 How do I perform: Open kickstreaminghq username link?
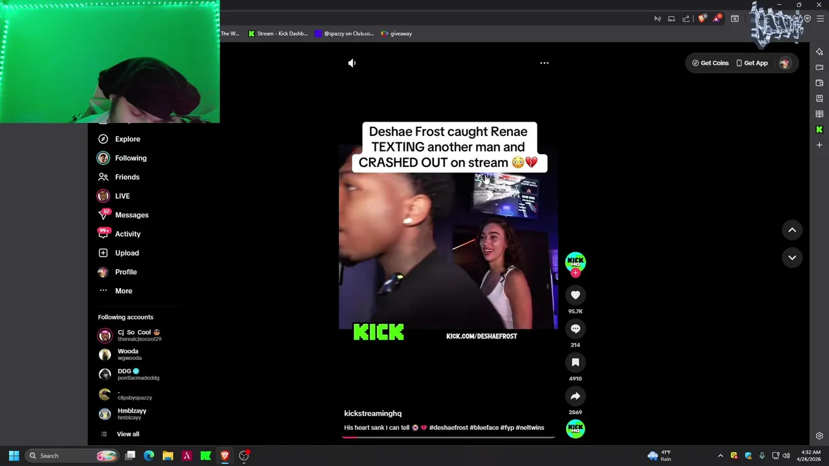pyautogui.click(x=372, y=414)
